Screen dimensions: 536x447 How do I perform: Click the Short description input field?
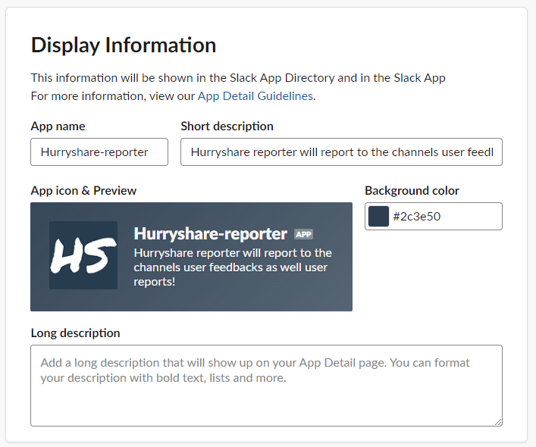click(341, 152)
